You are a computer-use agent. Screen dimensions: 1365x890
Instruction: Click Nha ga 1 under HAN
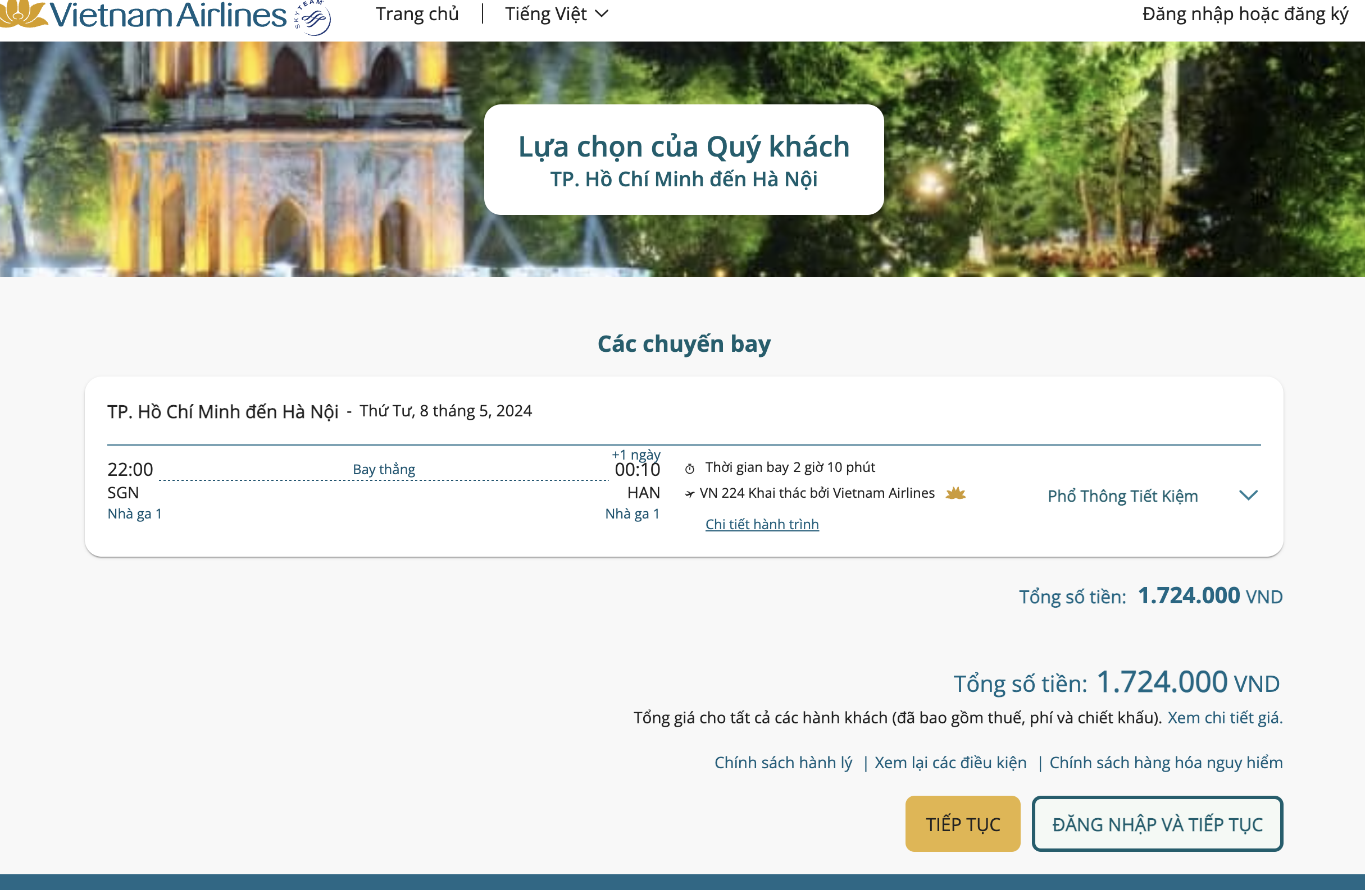click(633, 514)
